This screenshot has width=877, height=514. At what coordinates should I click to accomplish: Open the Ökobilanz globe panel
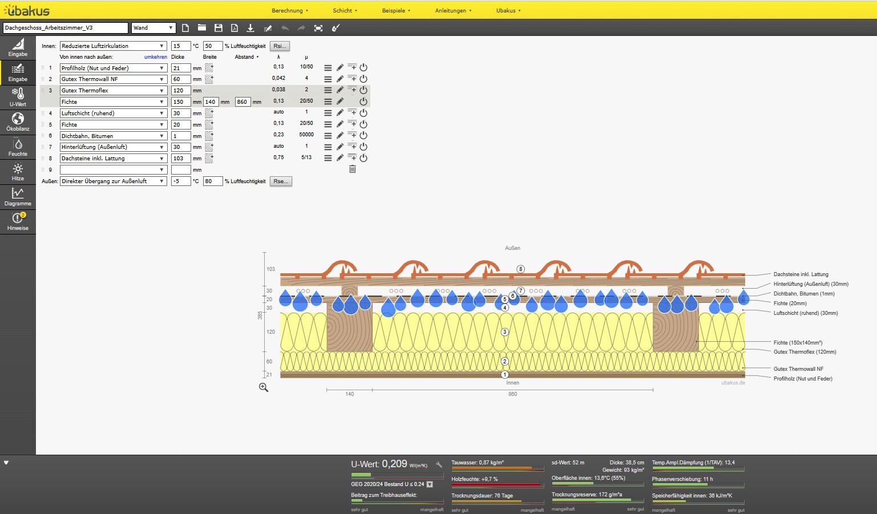18,122
